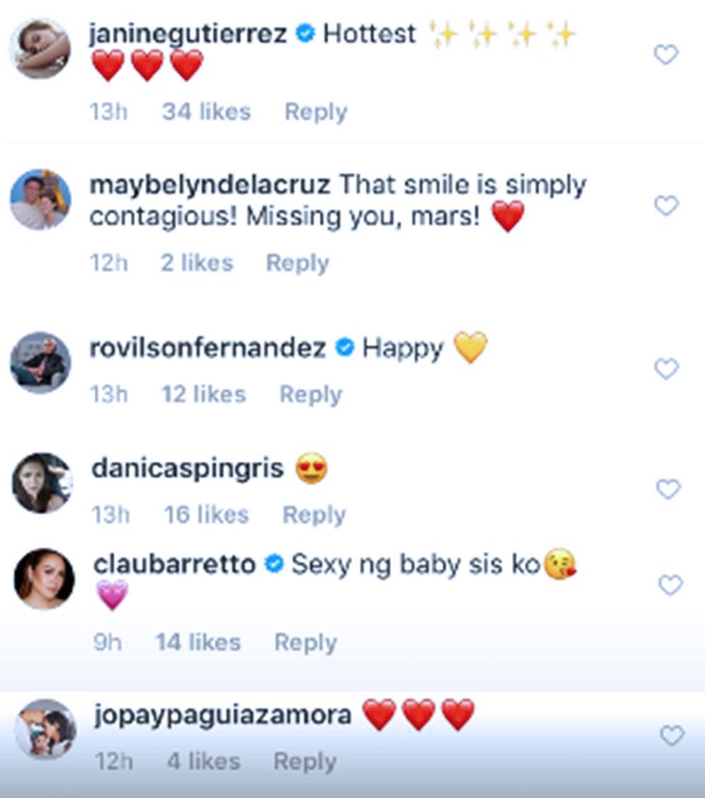Screen dimensions: 705x798
Task: Go to danicaspingris's profile via username
Action: pos(188,468)
